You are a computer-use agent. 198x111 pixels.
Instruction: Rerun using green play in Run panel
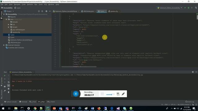click(5, 76)
